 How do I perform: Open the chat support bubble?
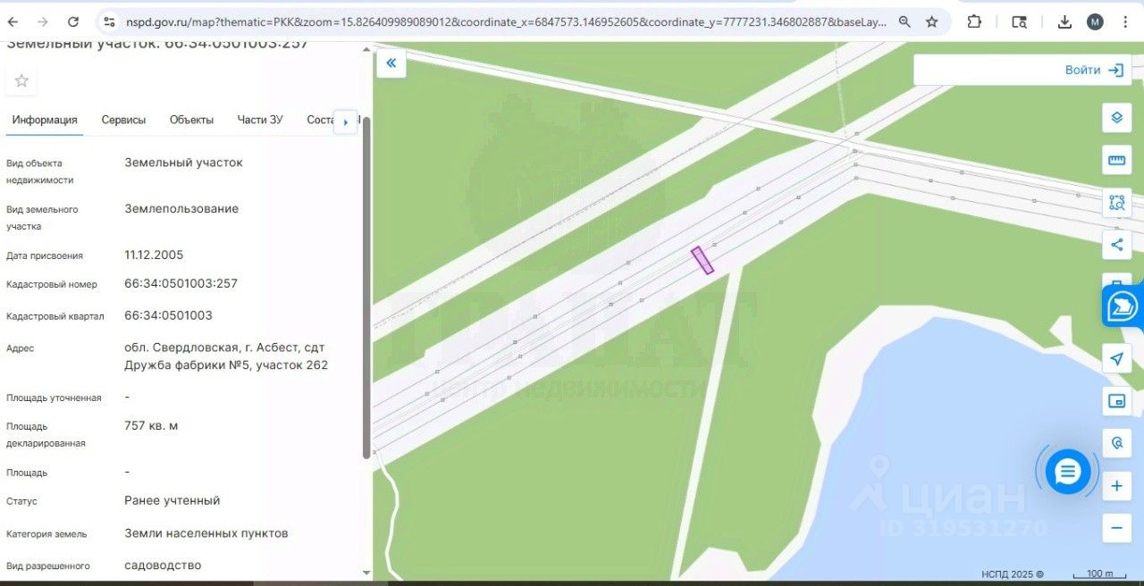(x=1068, y=472)
